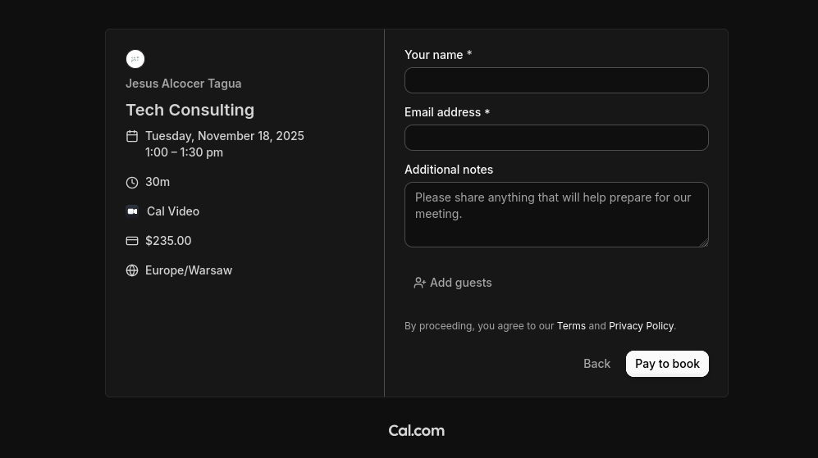This screenshot has width=818, height=458.
Task: Click the Europe/Warsaw timezone text
Action: [x=189, y=270]
